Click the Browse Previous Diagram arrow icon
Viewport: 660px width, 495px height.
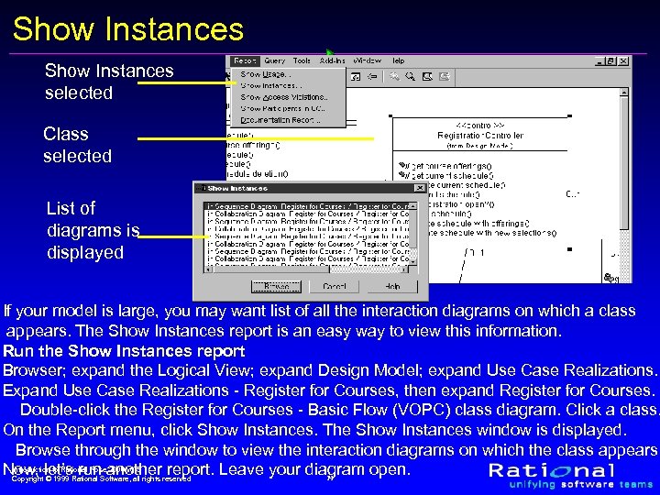372,77
